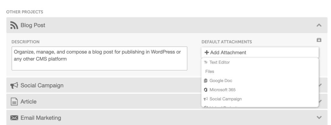Expand the Social Campaign project row
This screenshot has width=331, height=125.
tap(167, 85)
